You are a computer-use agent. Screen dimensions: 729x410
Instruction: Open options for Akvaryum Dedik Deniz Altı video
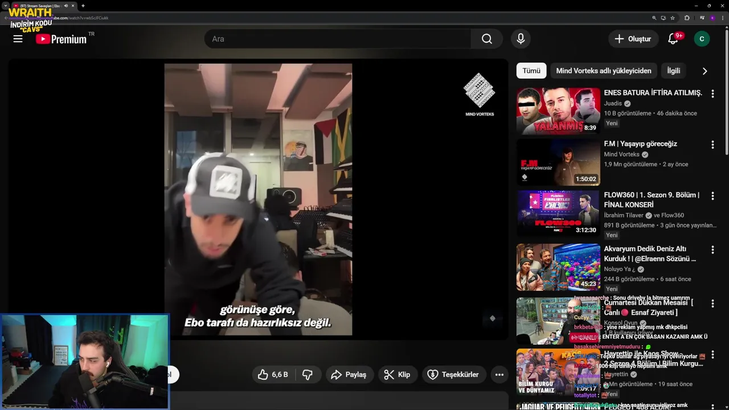point(712,249)
